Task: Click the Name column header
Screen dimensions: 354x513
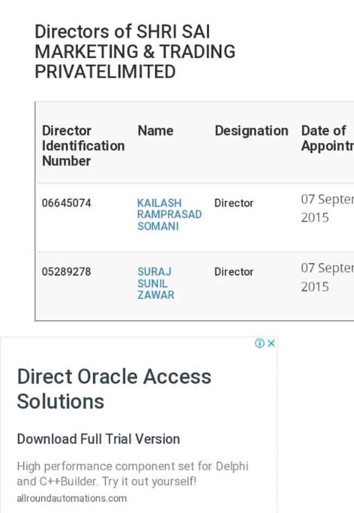Action: (155, 131)
